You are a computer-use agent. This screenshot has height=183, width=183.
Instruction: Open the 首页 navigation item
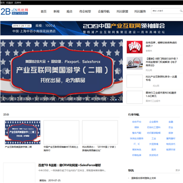coord(44,12)
